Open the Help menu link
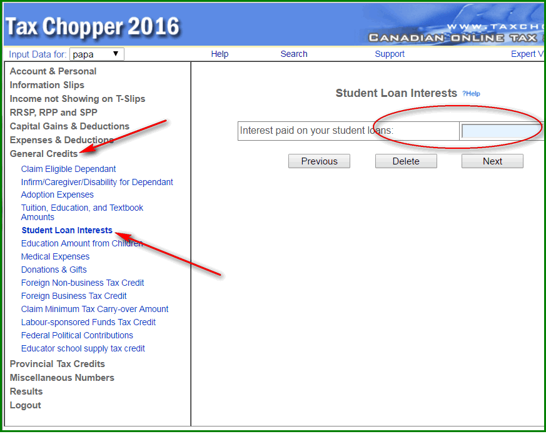 220,54
